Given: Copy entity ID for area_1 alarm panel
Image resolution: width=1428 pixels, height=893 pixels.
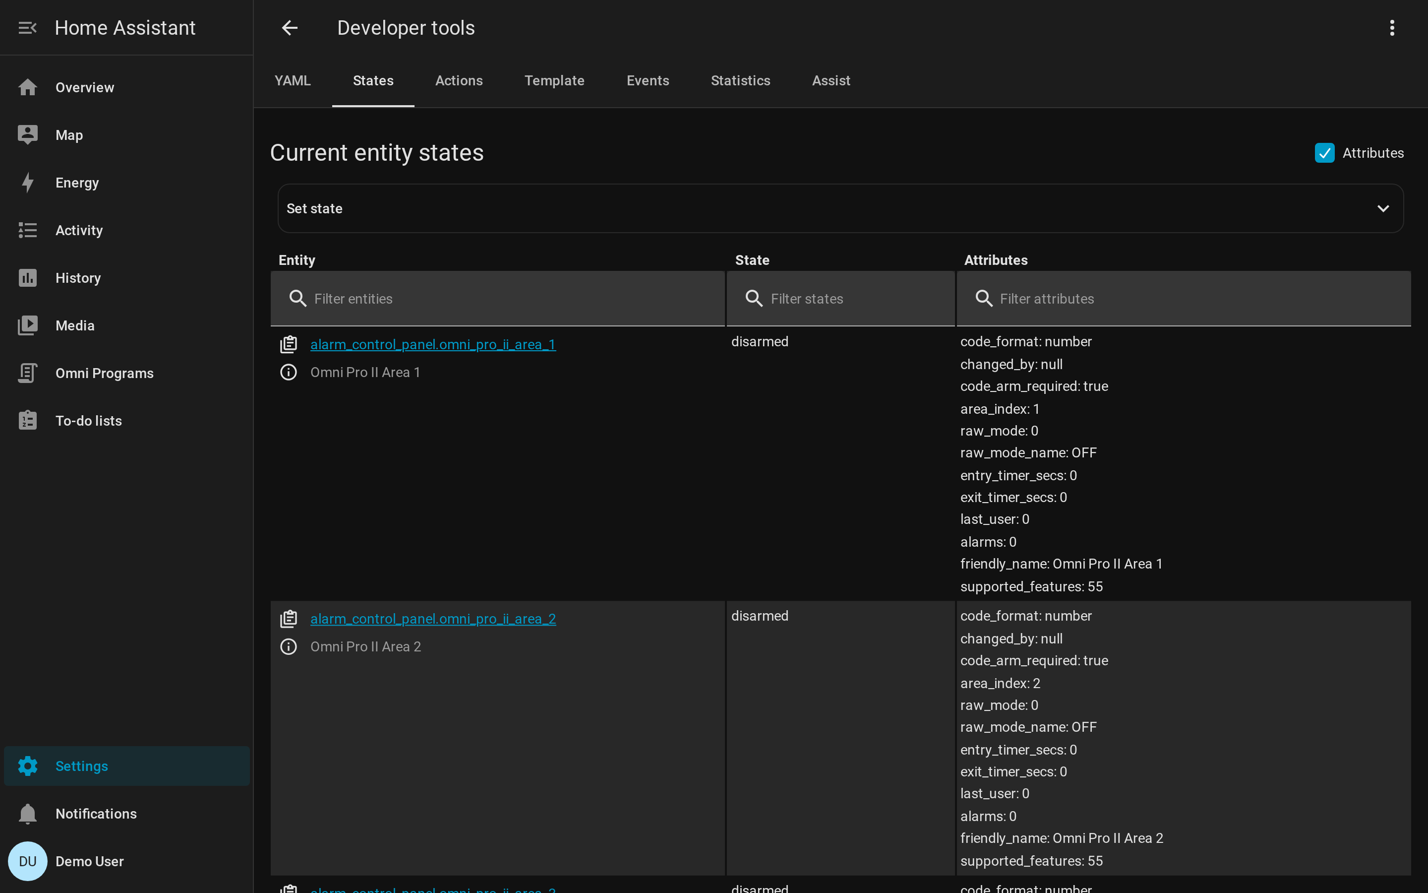Looking at the screenshot, I should tap(289, 344).
